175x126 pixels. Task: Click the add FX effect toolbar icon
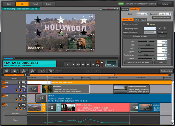pos(50,71)
